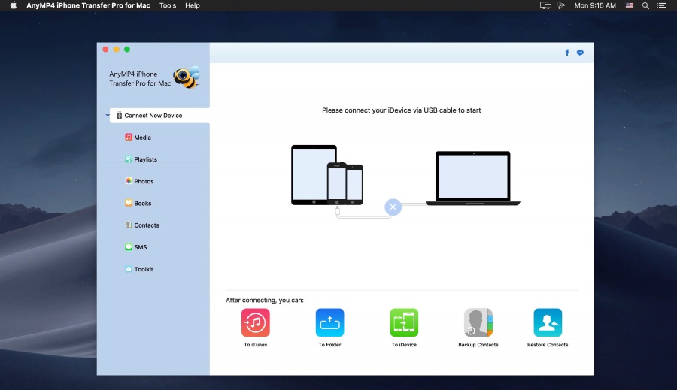Viewport: 677px width, 390px height.
Task: Click the iPad and iPhones illustration
Action: [327, 175]
